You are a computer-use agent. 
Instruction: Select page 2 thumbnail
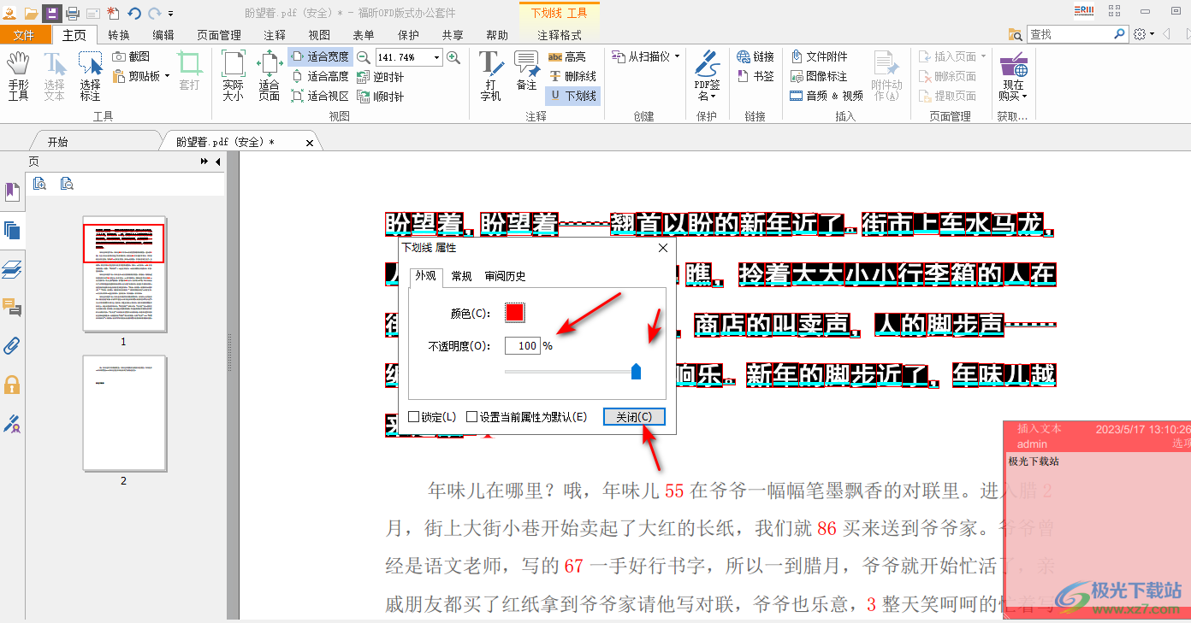123,414
